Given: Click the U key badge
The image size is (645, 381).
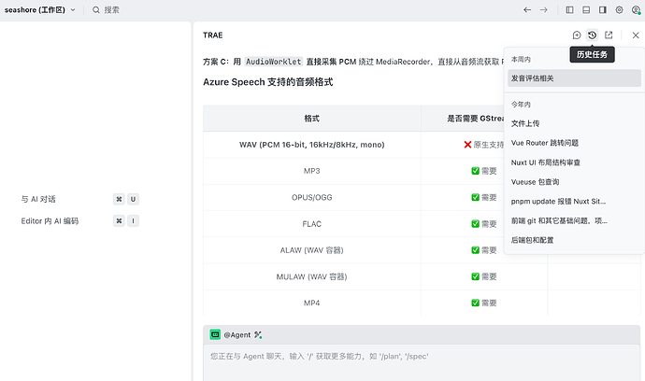Looking at the screenshot, I should pyautogui.click(x=133, y=199).
